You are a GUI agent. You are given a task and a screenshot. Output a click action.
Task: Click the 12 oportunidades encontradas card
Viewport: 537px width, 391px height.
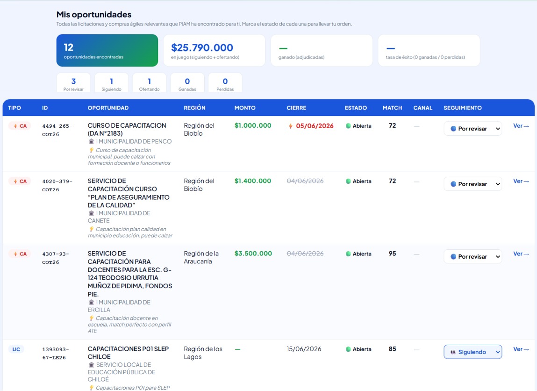click(107, 51)
